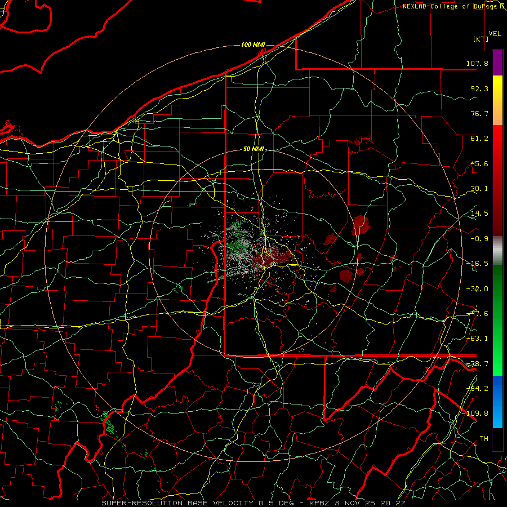Click the SUPER-RESOLUTION BASE VELOCITY caption
Image resolution: width=507 pixels, height=507 pixels.
(179, 503)
